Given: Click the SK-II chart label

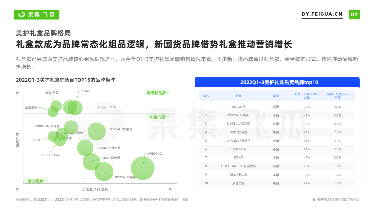Looking at the screenshot, I should [36, 140].
